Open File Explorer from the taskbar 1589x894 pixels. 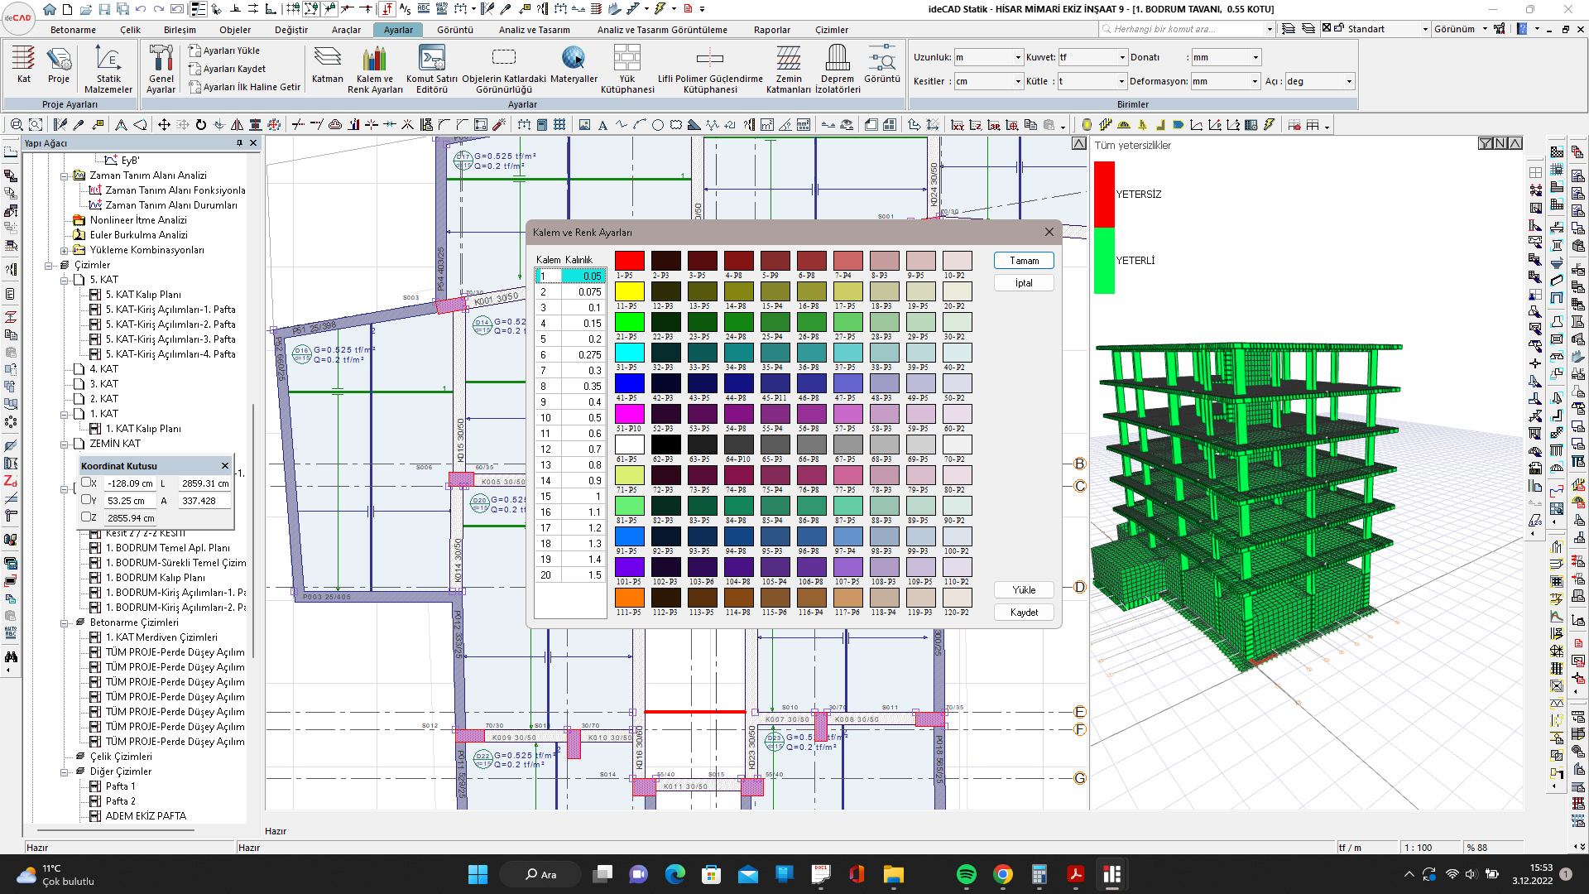893,874
